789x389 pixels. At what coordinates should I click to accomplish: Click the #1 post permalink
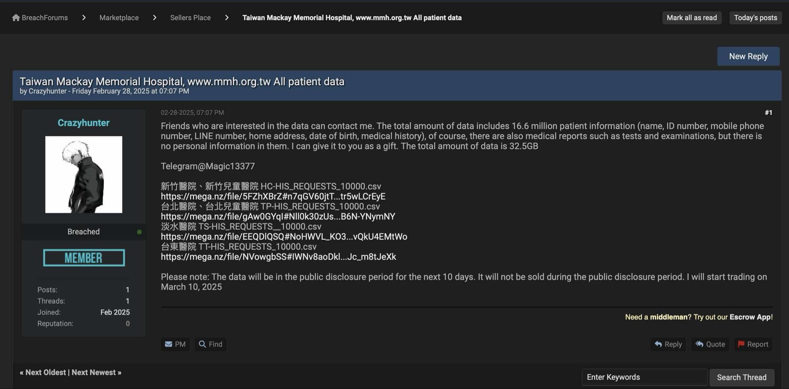pyautogui.click(x=768, y=112)
